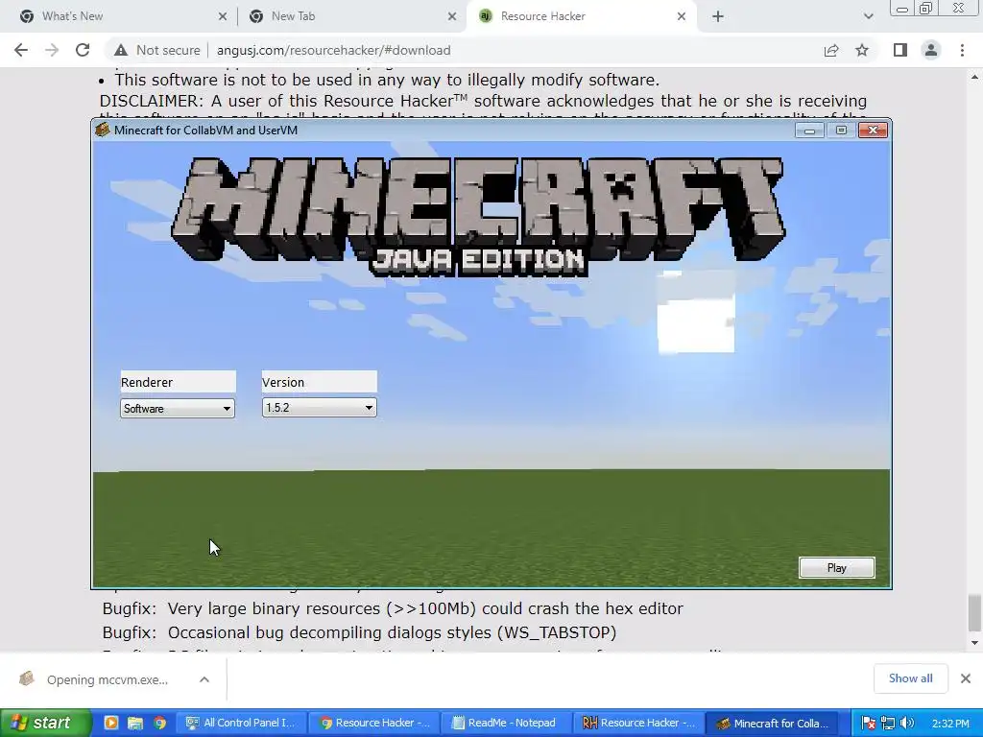Viewport: 983px width, 737px height.
Task: Click the security alert tray icon
Action: click(x=869, y=724)
